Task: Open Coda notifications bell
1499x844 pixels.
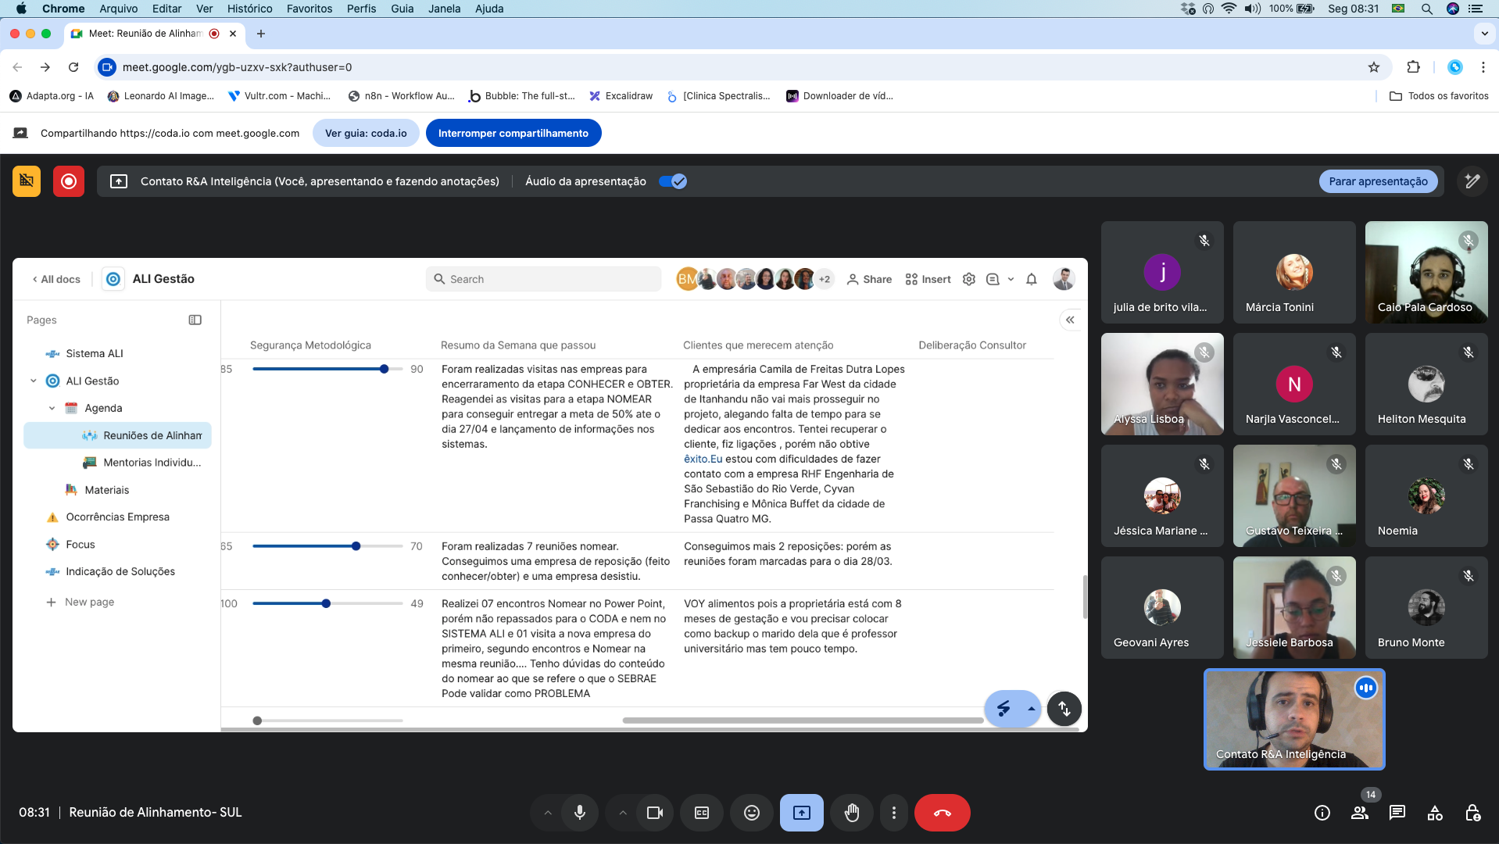Action: pos(1032,279)
